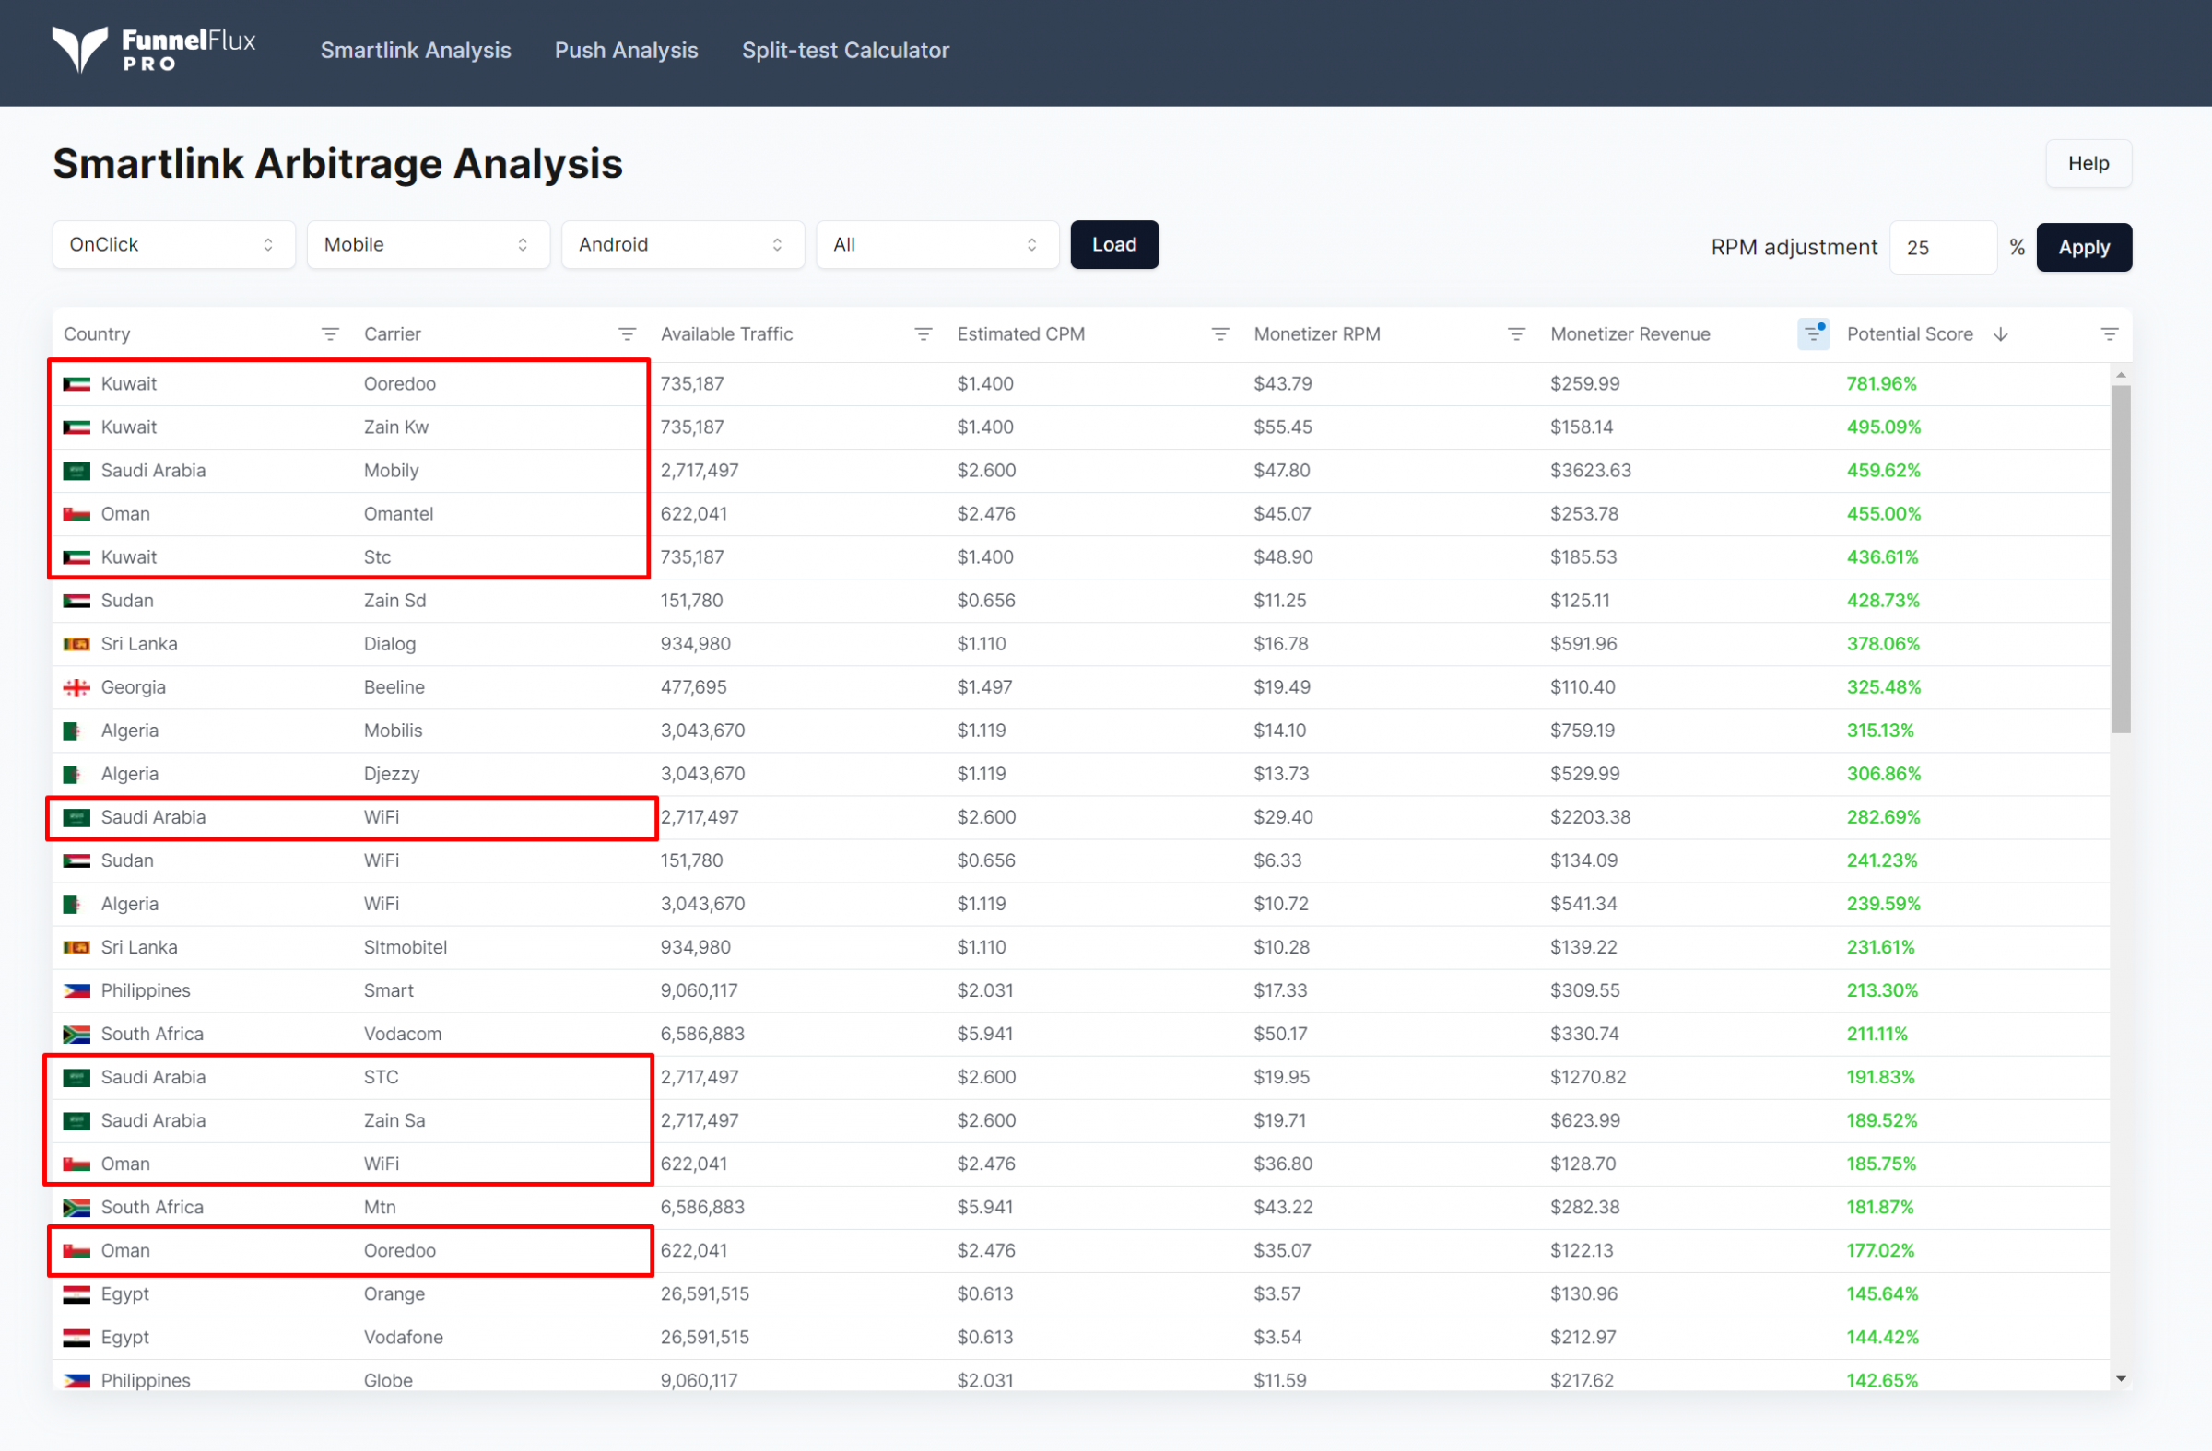This screenshot has height=1451, width=2212.
Task: Switch to Push Analysis page
Action: (627, 50)
